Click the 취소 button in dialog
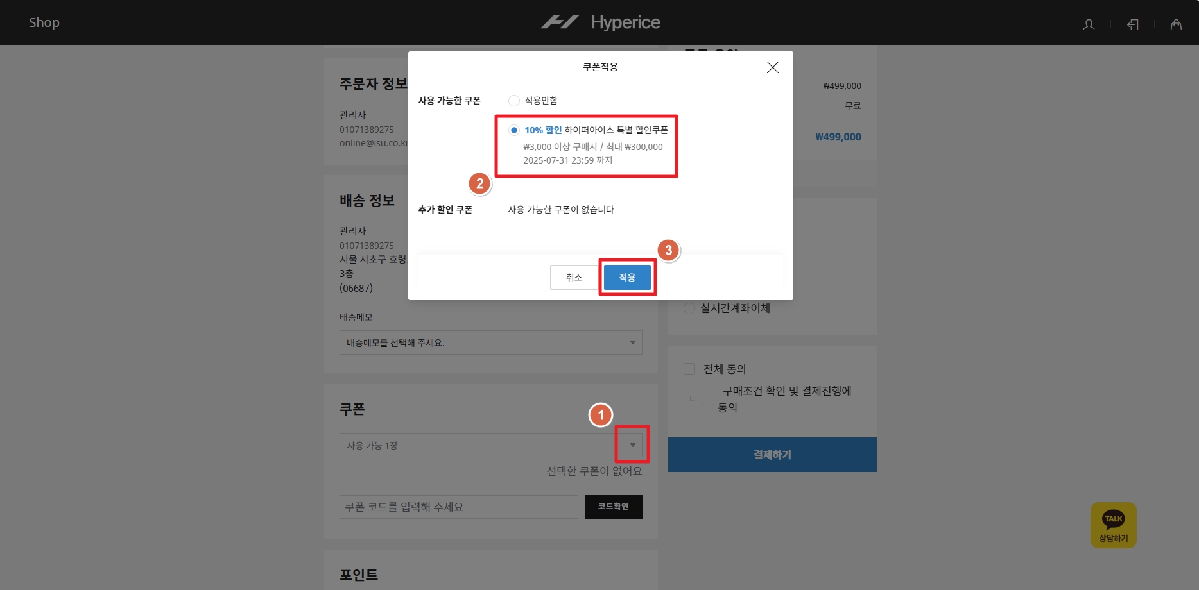This screenshot has height=590, width=1199. click(574, 277)
